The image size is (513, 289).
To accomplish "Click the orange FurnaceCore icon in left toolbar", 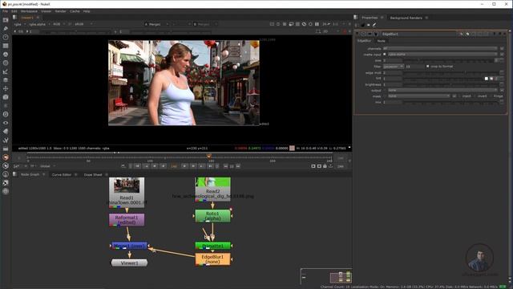I will (6, 157).
